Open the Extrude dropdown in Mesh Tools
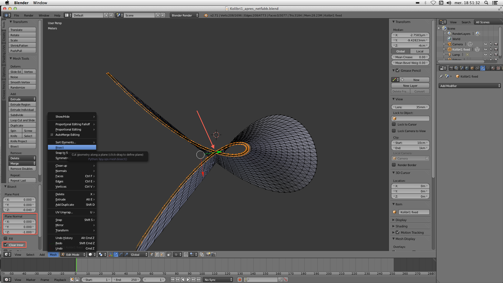 (22, 99)
